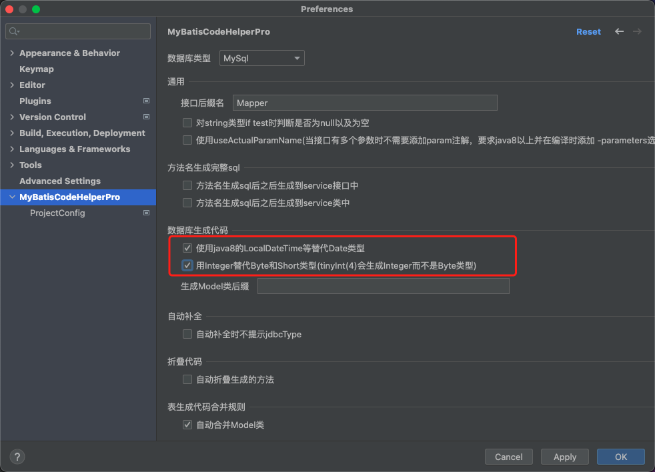Select Appearance & Behavior tree label

(69, 53)
